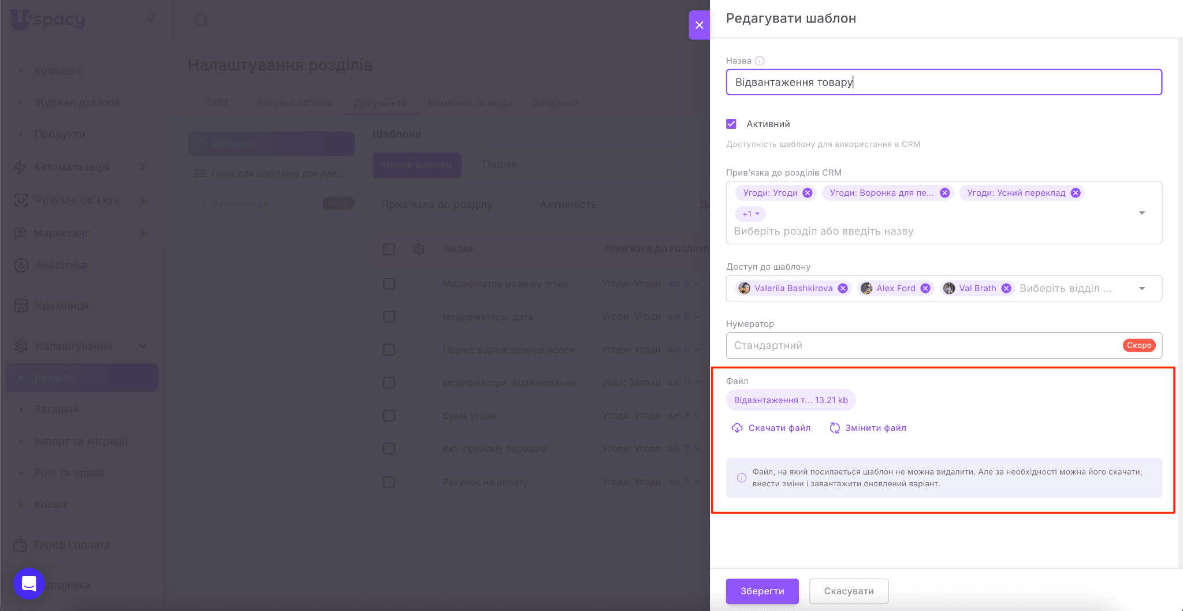Open the Активність filter dropdown

point(612,204)
